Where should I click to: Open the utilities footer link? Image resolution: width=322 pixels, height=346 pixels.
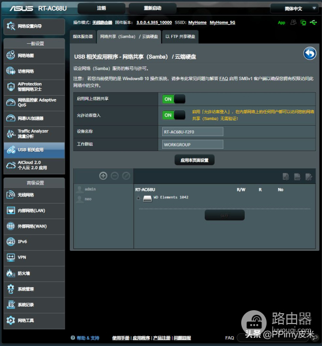[141, 338]
